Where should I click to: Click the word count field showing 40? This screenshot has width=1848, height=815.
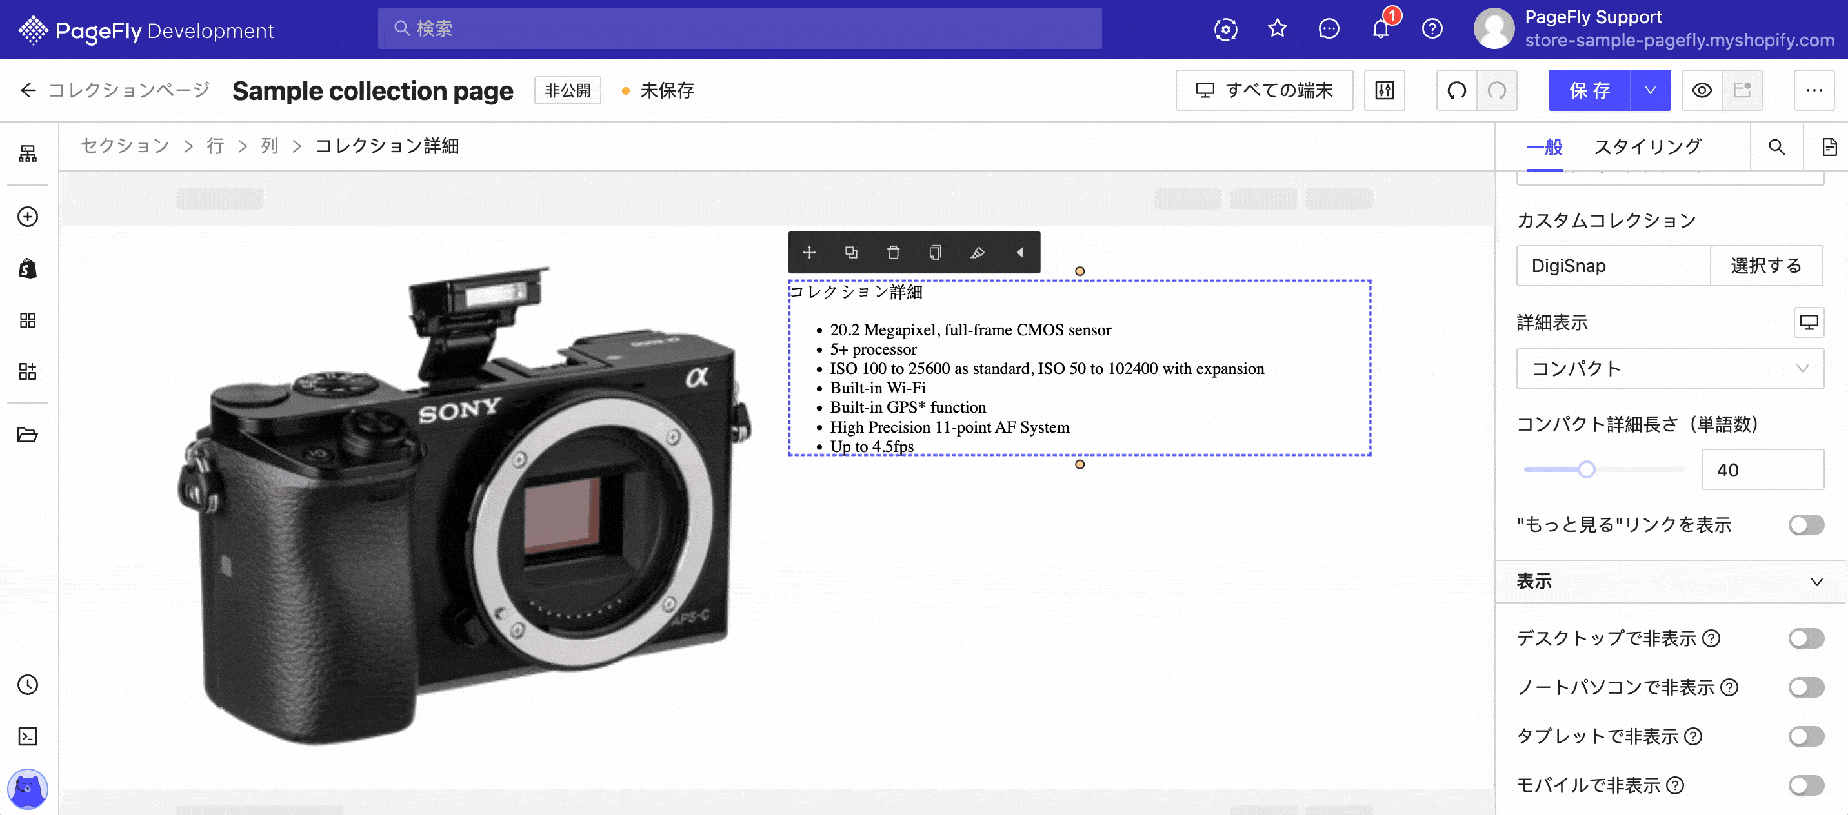point(1762,469)
